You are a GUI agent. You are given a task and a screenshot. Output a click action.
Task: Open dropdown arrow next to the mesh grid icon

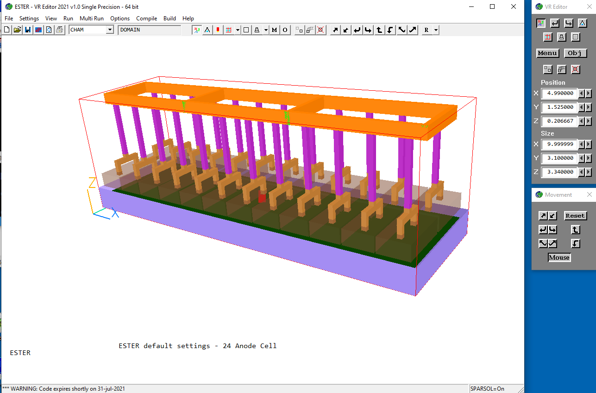tap(238, 30)
